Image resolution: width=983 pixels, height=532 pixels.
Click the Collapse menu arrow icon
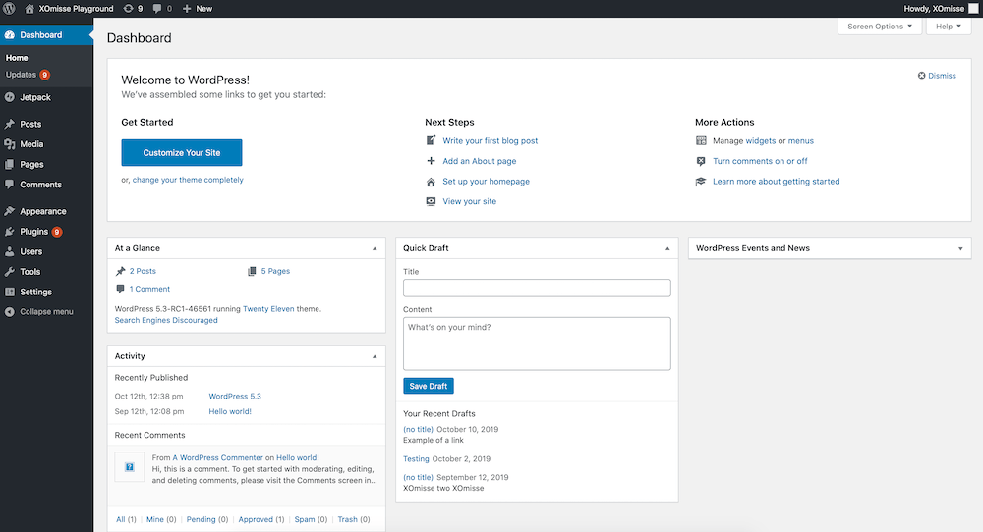pos(10,312)
